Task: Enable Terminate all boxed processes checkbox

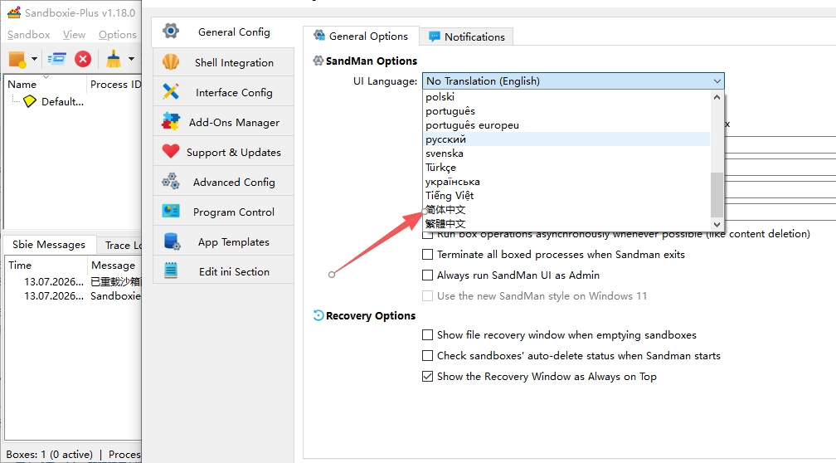Action: [x=427, y=255]
